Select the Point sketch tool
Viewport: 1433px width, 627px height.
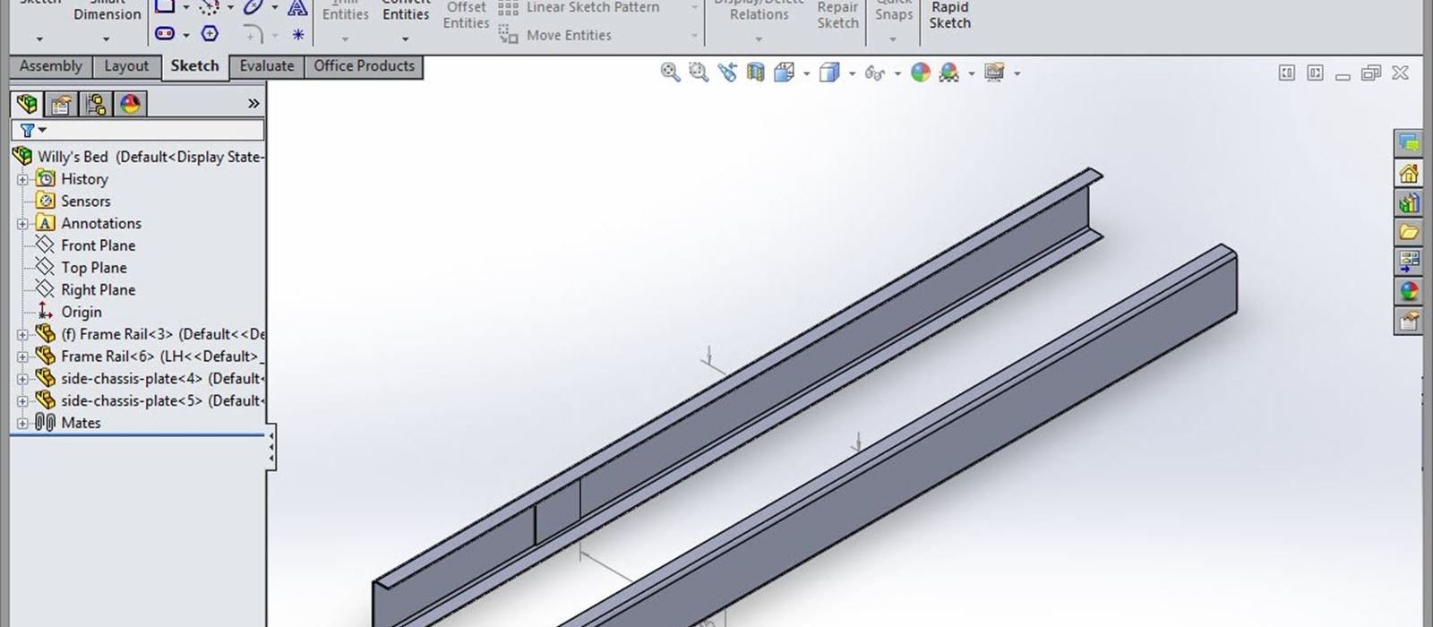tap(298, 35)
